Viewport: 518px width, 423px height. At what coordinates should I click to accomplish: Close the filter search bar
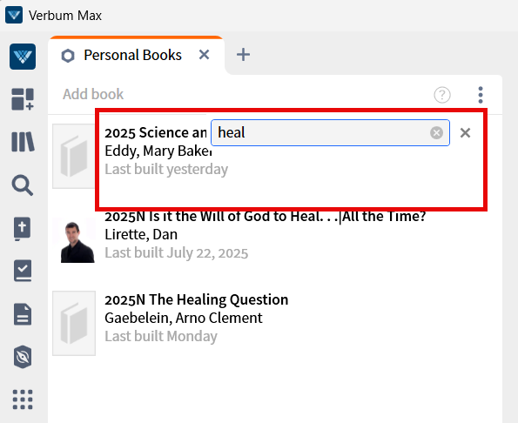(465, 133)
